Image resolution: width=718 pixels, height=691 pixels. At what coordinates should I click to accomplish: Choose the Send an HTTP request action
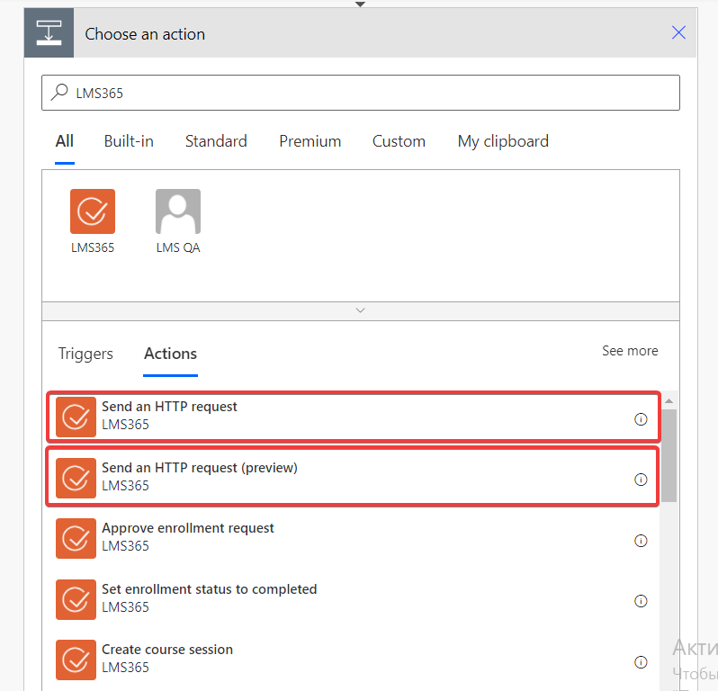click(x=353, y=417)
